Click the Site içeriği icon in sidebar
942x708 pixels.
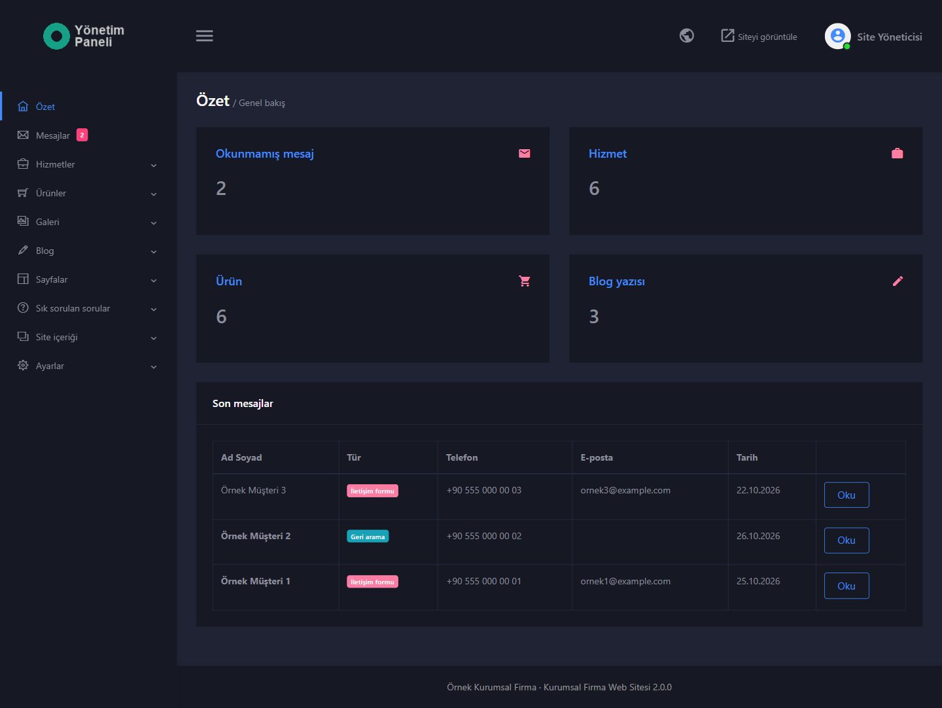pos(23,336)
